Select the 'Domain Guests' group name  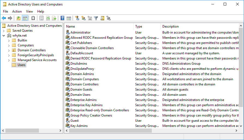(x=81, y=90)
